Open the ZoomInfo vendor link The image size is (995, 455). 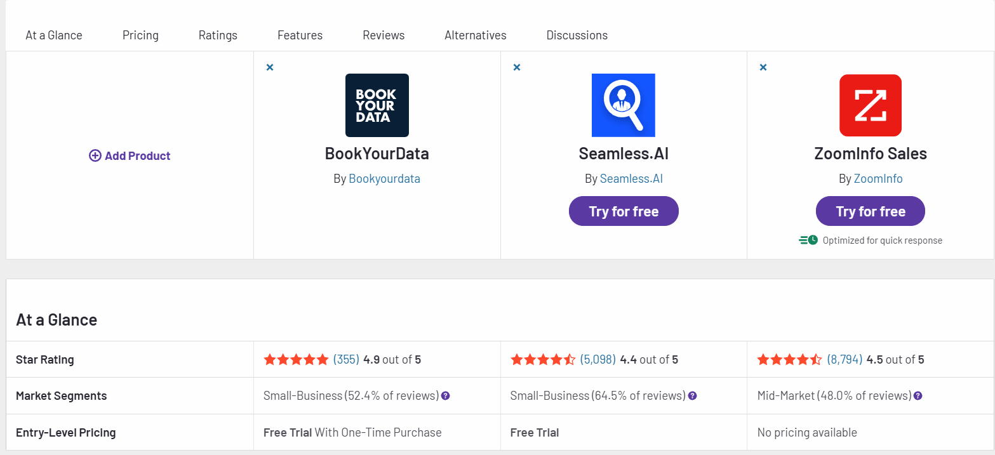coord(878,179)
